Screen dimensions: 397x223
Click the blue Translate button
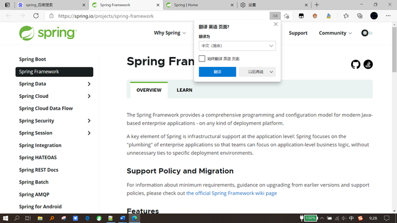pos(218,72)
